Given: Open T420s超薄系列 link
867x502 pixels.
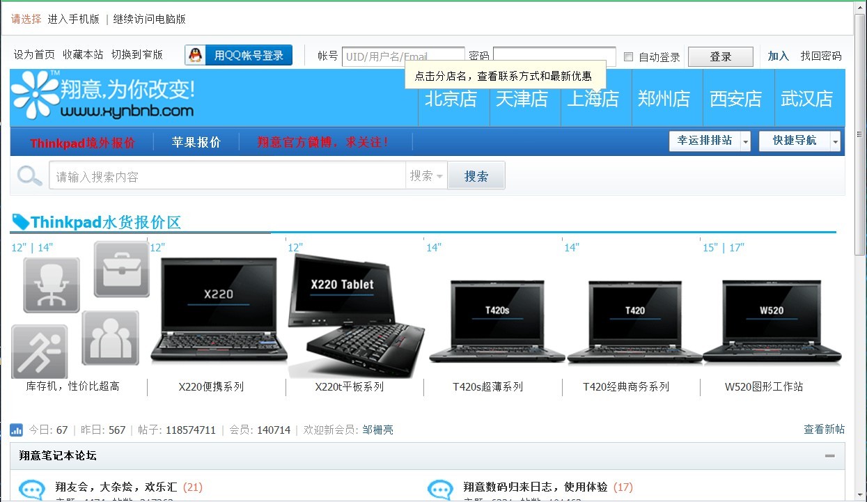Looking at the screenshot, I should (x=487, y=386).
